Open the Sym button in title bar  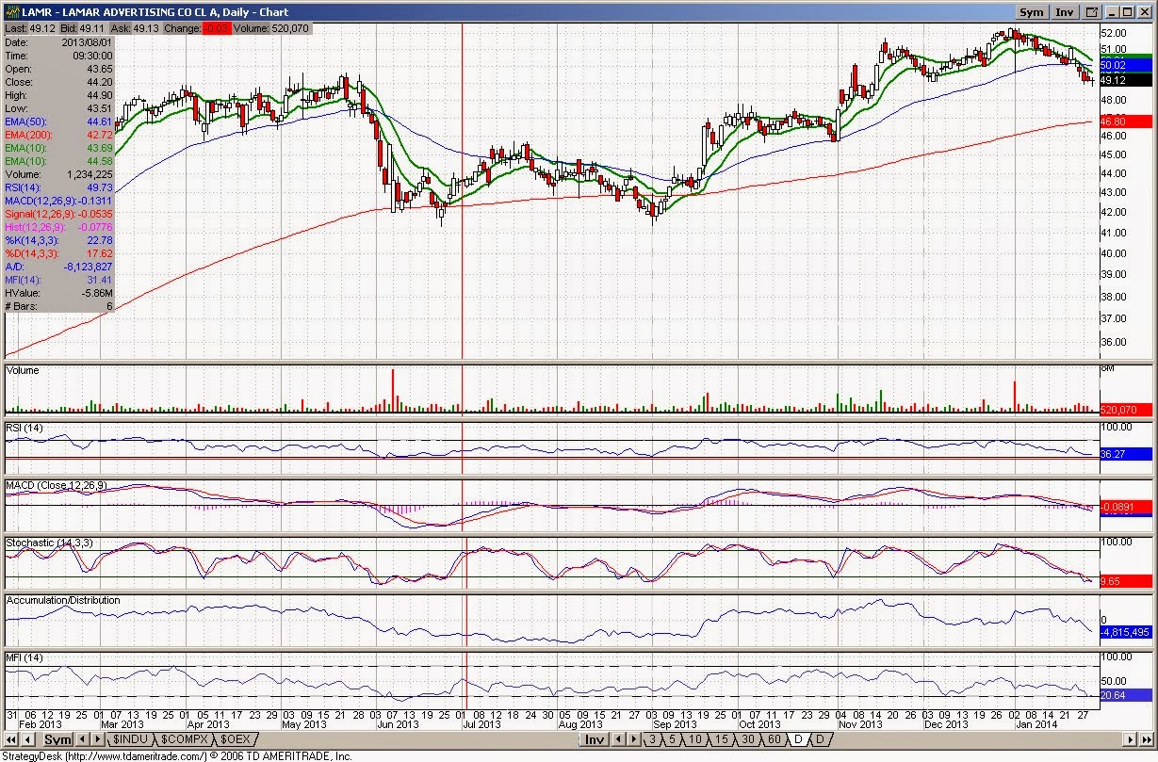pos(1033,12)
